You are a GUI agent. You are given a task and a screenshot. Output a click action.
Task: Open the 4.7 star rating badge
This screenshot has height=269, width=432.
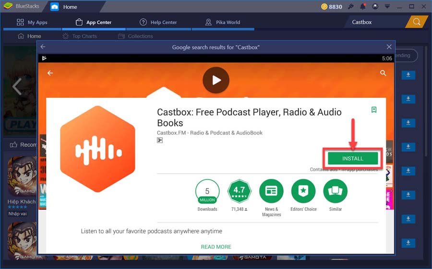[x=239, y=191]
